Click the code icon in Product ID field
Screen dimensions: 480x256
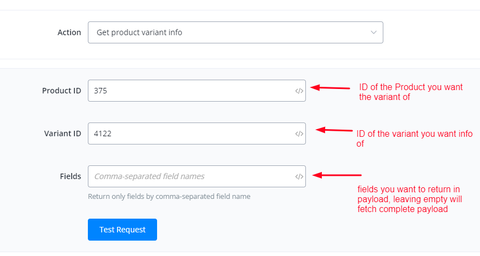299,91
